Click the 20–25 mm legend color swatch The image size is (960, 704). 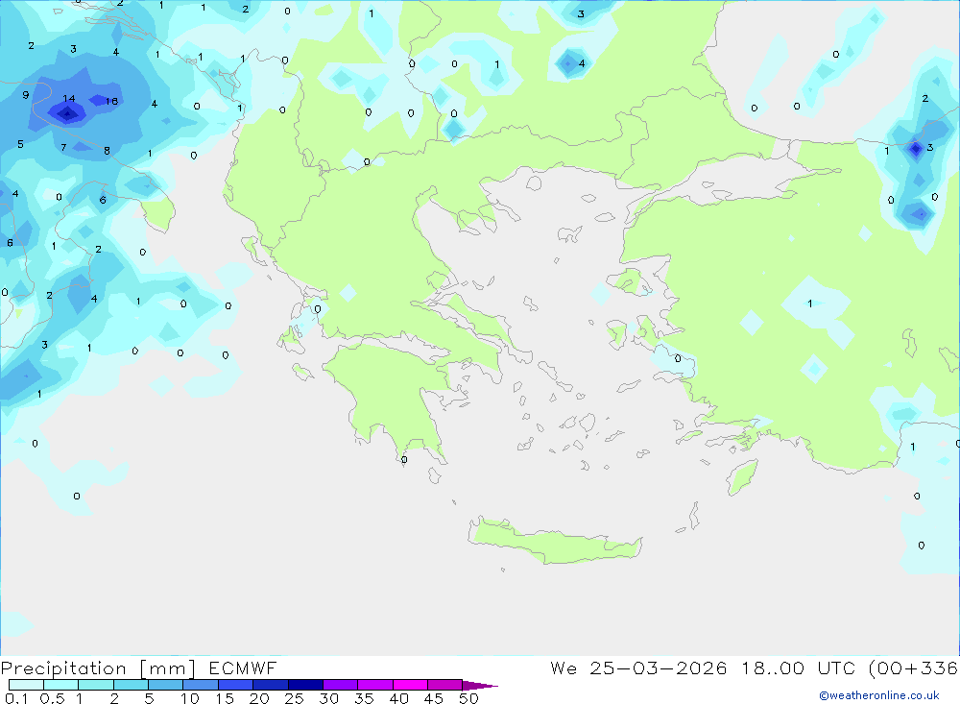[271, 685]
